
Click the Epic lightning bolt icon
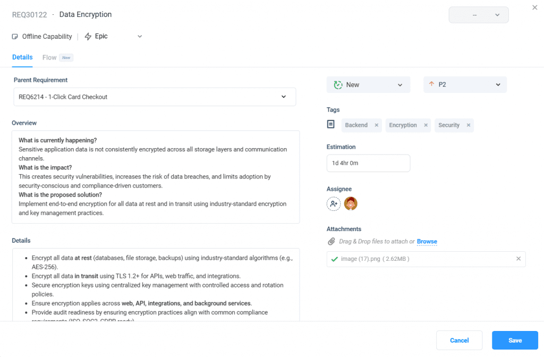pos(88,37)
